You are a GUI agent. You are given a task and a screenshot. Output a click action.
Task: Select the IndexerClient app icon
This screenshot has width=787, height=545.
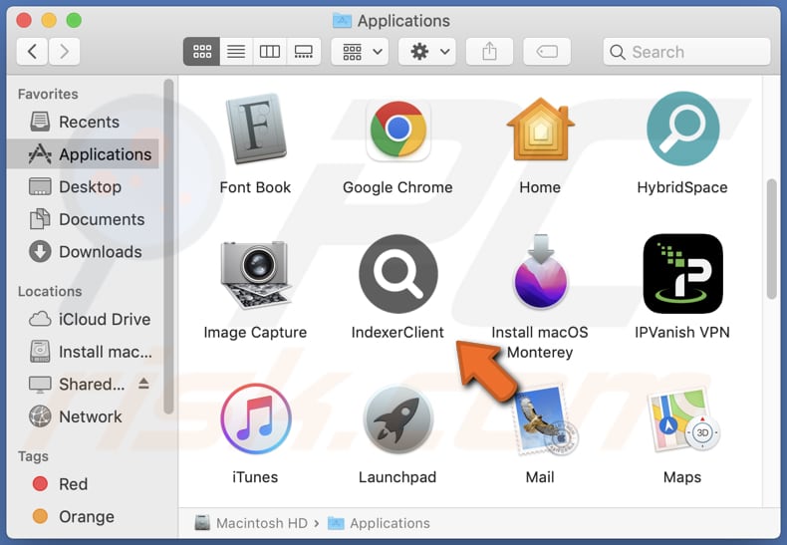pyautogui.click(x=398, y=274)
